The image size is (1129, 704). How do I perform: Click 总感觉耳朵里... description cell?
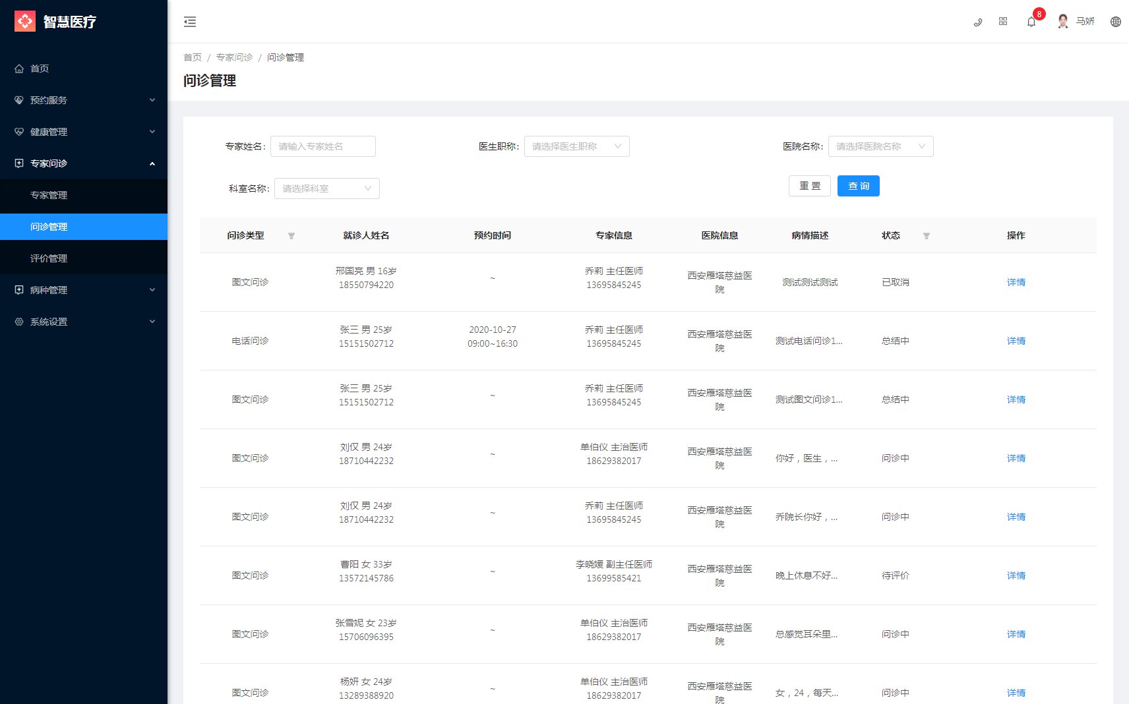[807, 634]
